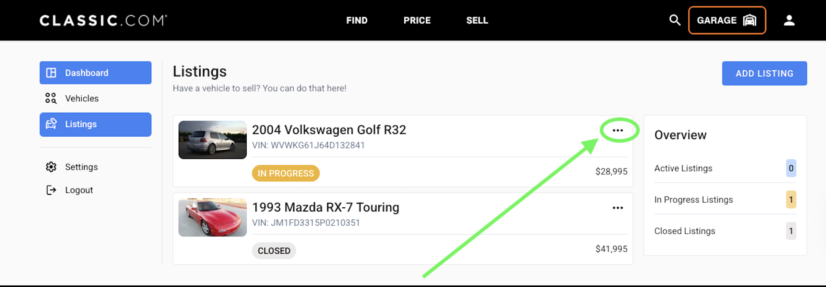This screenshot has width=826, height=287.
Task: Click the Vehicles sidebar icon
Action: [x=51, y=98]
